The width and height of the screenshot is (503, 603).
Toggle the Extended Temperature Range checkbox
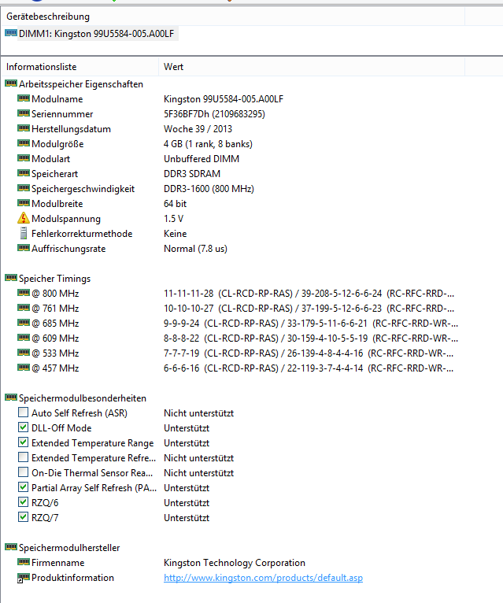[x=23, y=442]
